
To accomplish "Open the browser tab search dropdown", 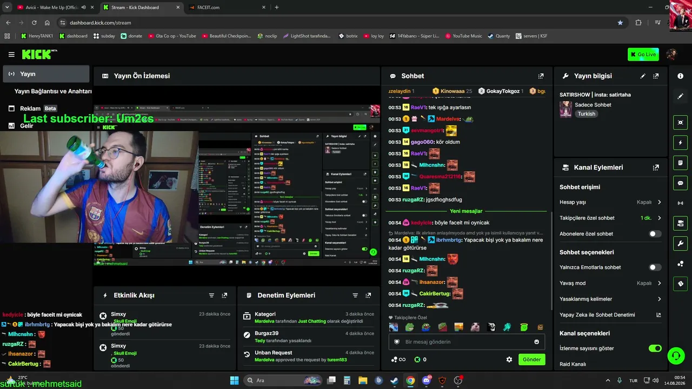I will coord(7,8).
